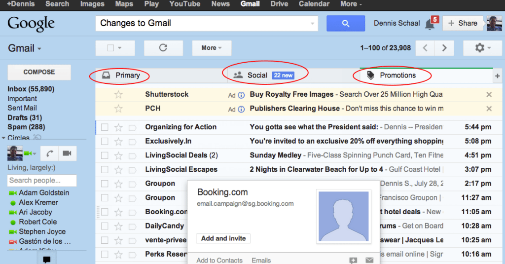Select the DailyCandy email checkbox

tap(105, 226)
